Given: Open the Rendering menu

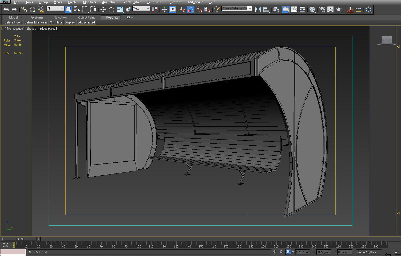Looking at the screenshot, I should point(154,2).
